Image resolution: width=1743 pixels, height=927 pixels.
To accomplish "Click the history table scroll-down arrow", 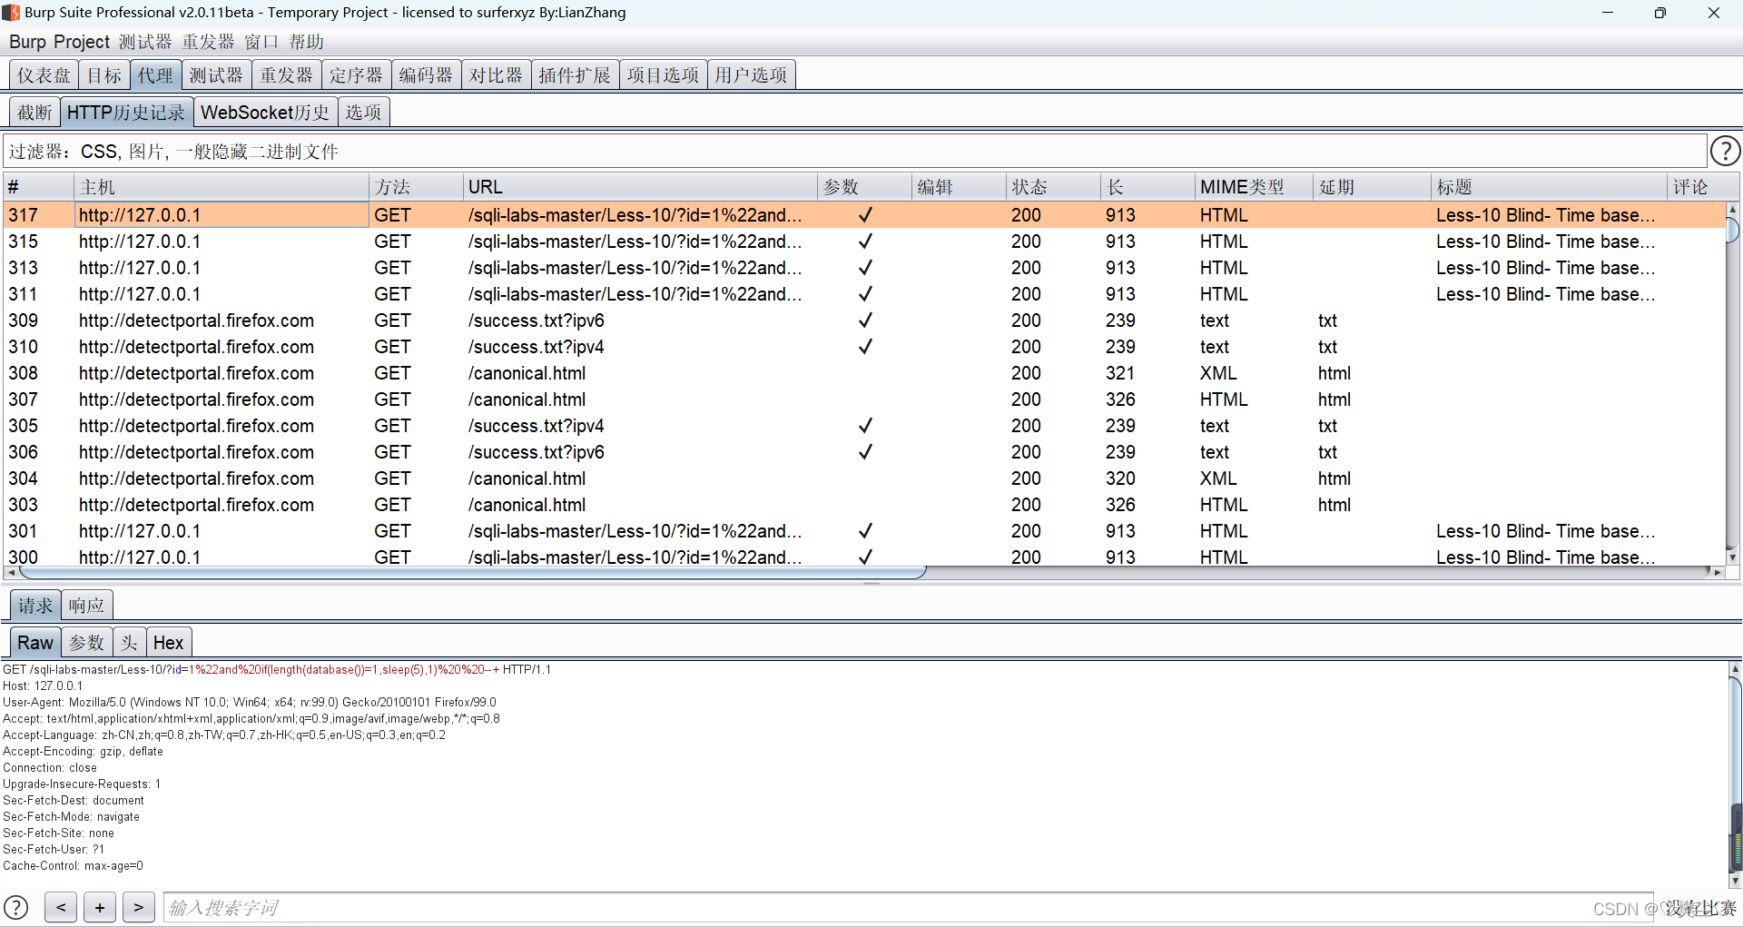I will click(1732, 558).
